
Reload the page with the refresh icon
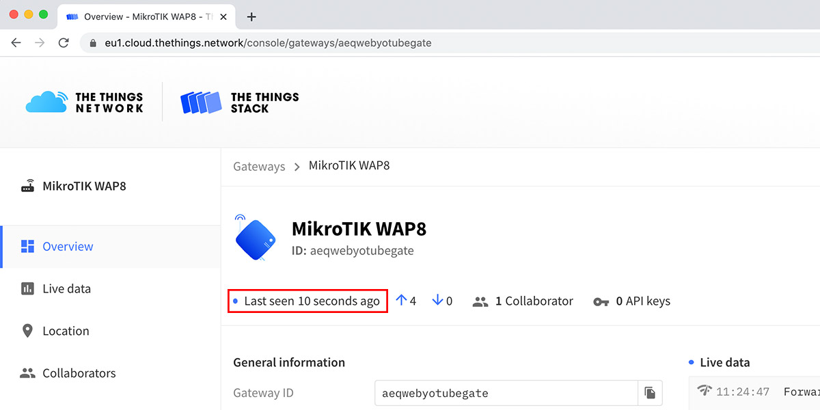[64, 42]
